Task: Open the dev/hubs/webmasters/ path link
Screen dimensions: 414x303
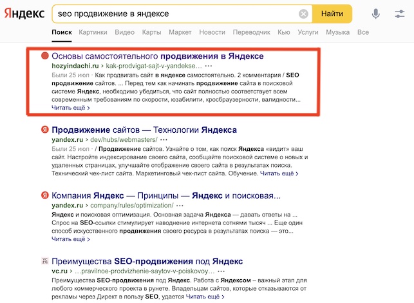Action: coord(124,140)
